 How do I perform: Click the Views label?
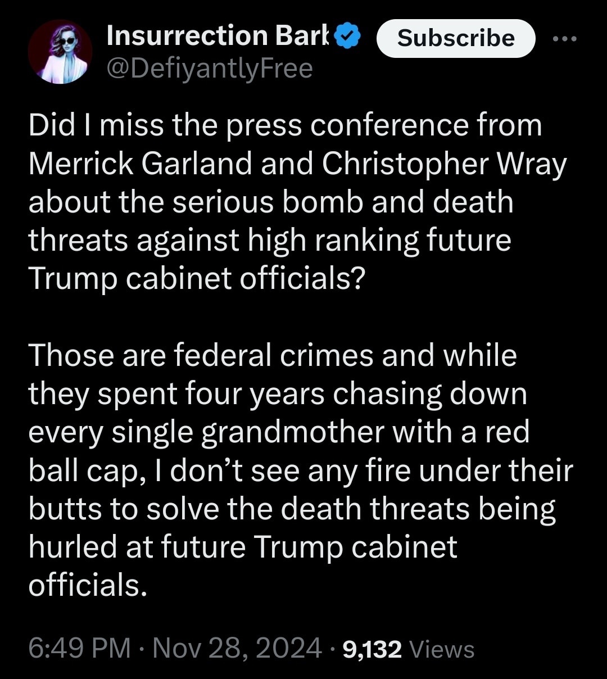[442, 649]
